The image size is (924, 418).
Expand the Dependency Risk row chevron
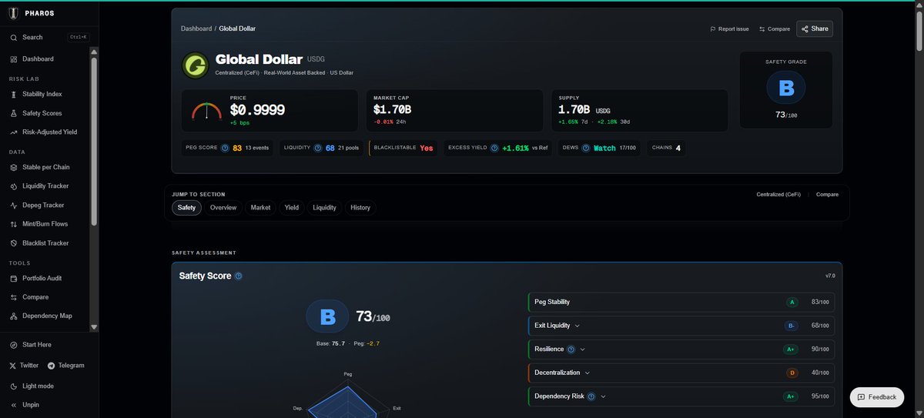(x=603, y=397)
